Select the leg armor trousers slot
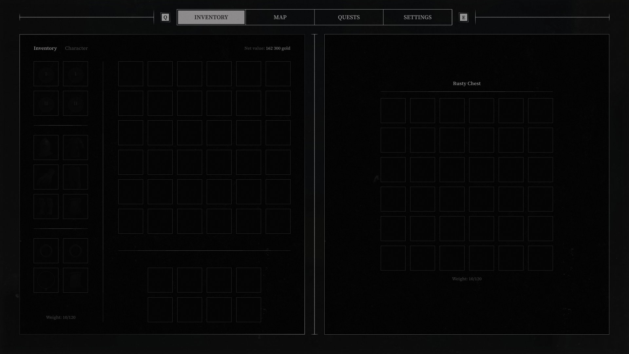The height and width of the screenshot is (354, 629). point(75,177)
